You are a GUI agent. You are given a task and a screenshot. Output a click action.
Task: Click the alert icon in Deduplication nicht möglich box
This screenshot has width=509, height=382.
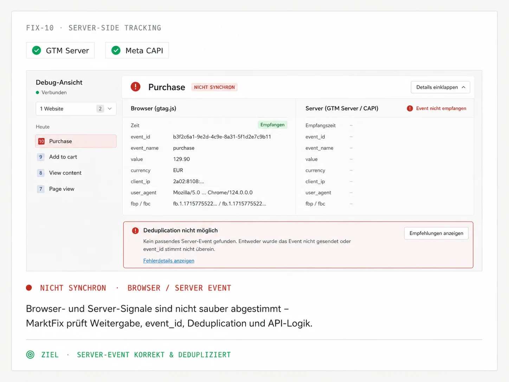click(135, 231)
